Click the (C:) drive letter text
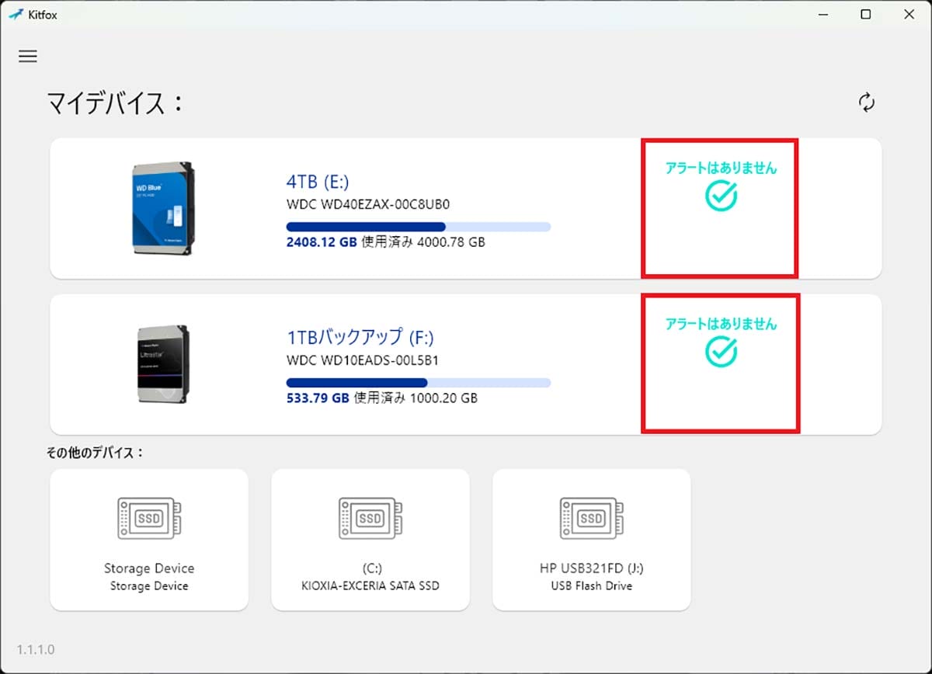This screenshot has width=932, height=674. (x=371, y=568)
